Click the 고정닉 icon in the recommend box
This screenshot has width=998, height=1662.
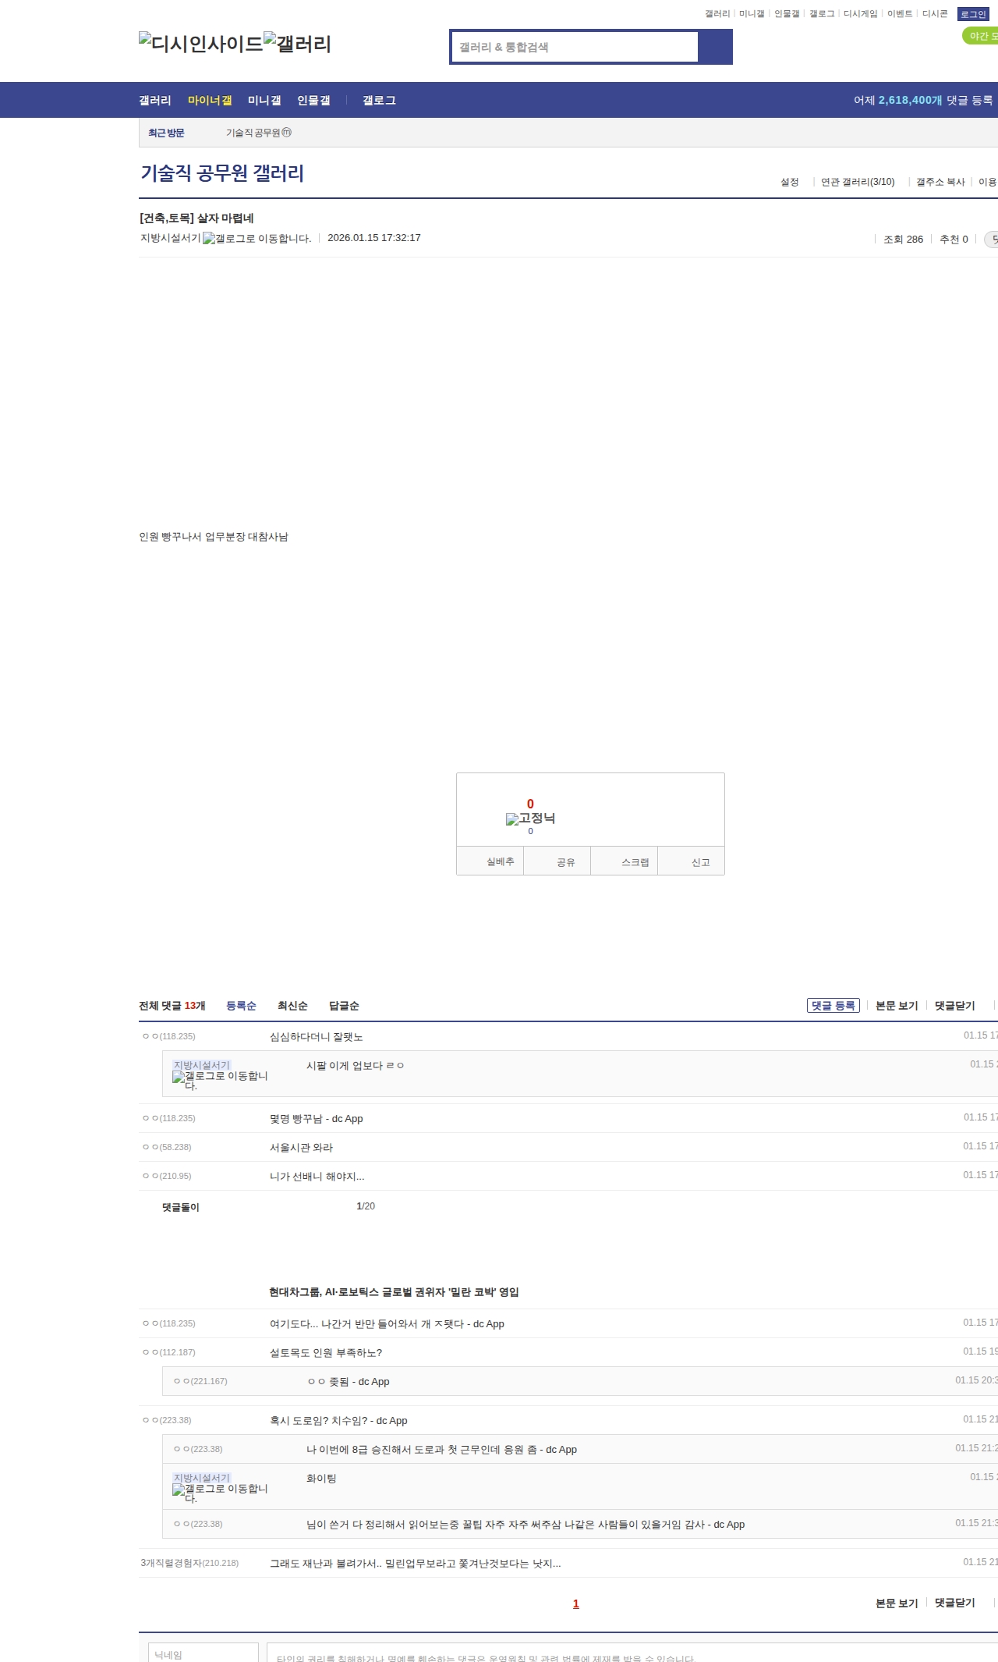[x=530, y=819]
